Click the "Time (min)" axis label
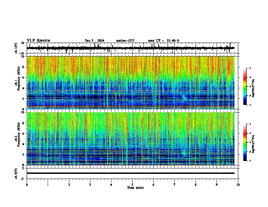The image size is (268, 207). [135, 188]
